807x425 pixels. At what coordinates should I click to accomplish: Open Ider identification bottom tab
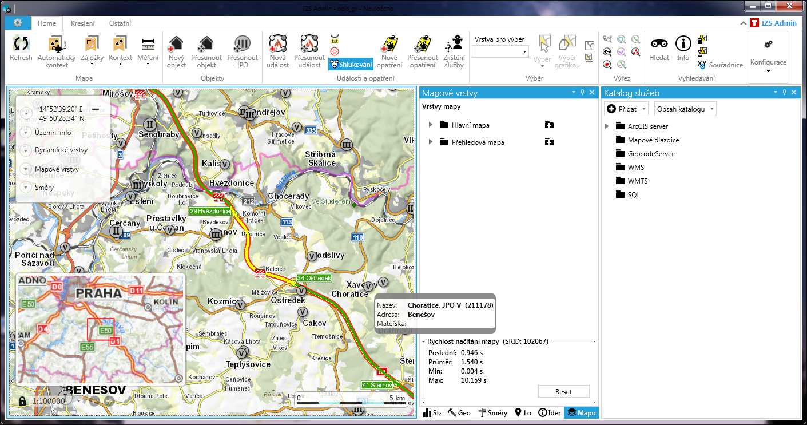(x=550, y=412)
